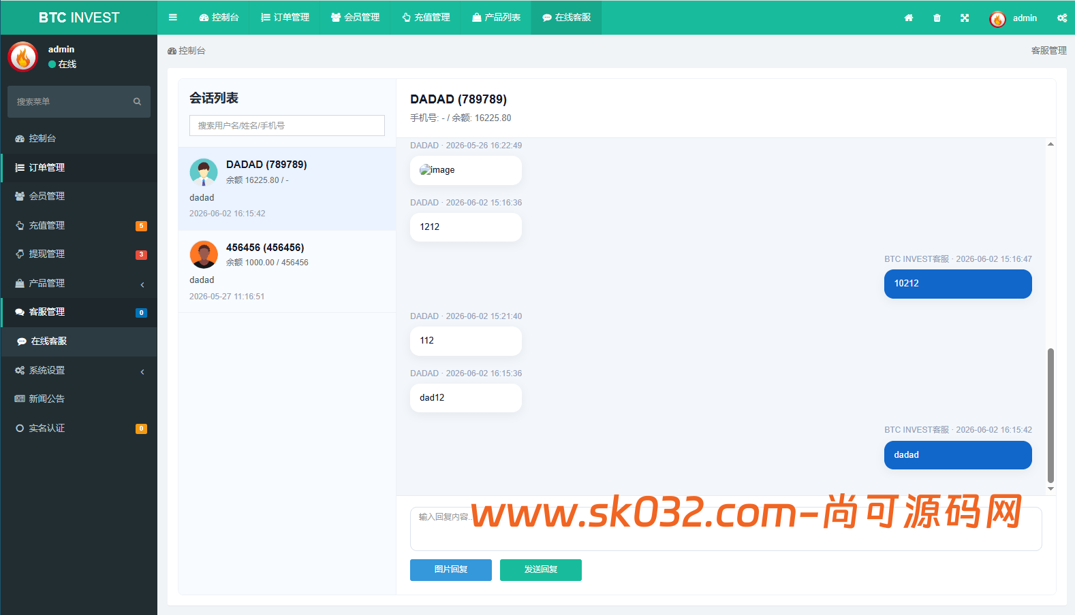
Task: Click the broken image message bubble
Action: tap(466, 170)
